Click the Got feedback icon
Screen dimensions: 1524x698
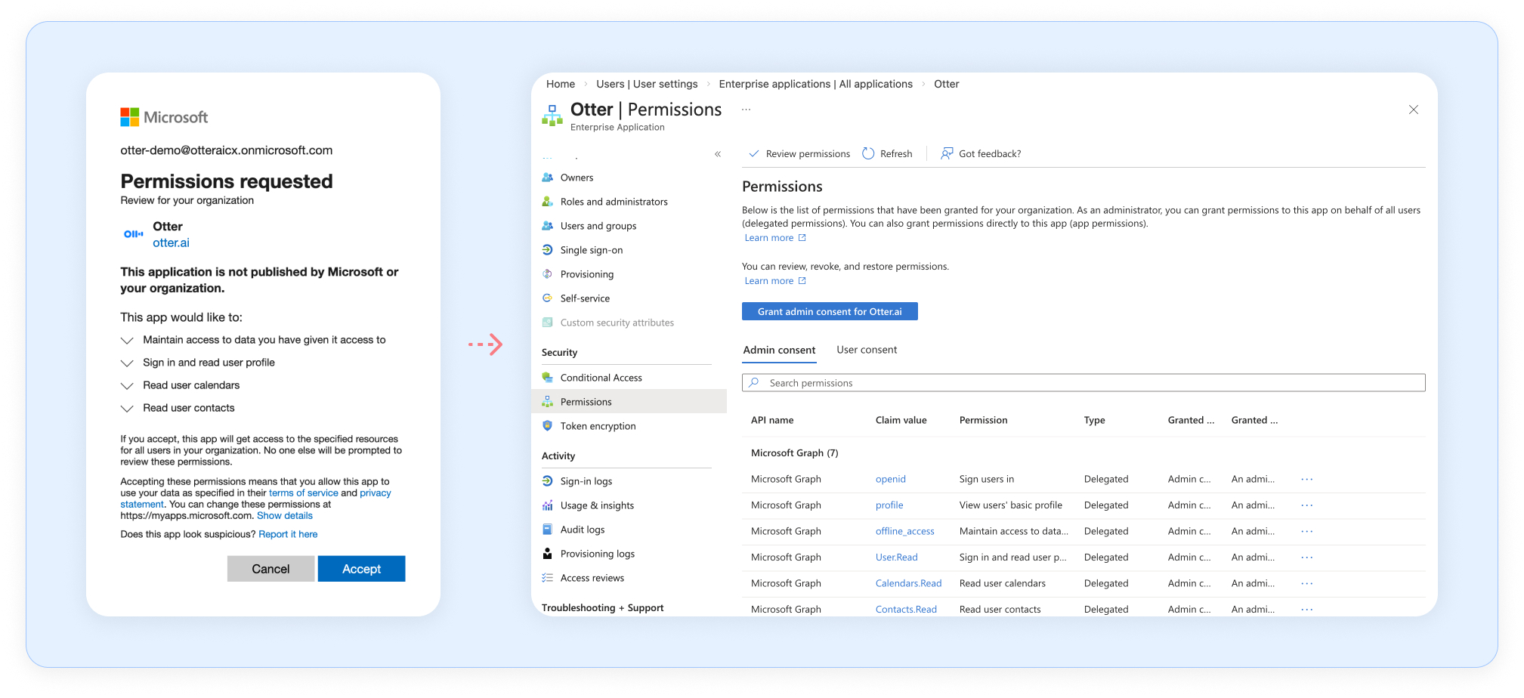946,153
